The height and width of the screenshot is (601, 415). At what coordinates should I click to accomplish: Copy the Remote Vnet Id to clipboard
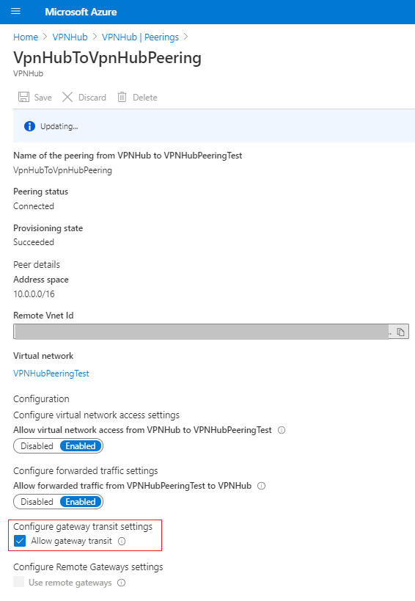400,332
